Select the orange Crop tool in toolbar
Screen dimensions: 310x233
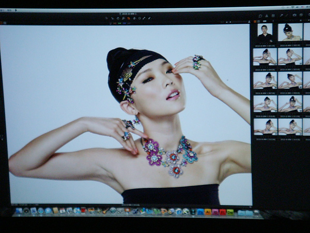(x=129, y=19)
